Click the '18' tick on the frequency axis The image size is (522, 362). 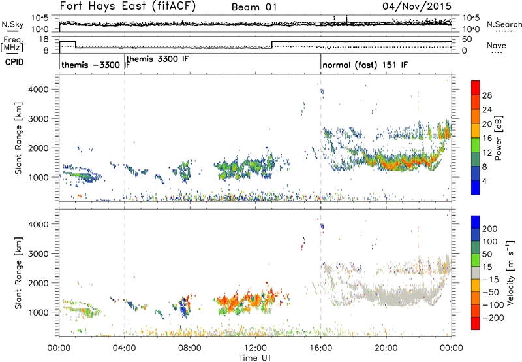[x=44, y=39]
